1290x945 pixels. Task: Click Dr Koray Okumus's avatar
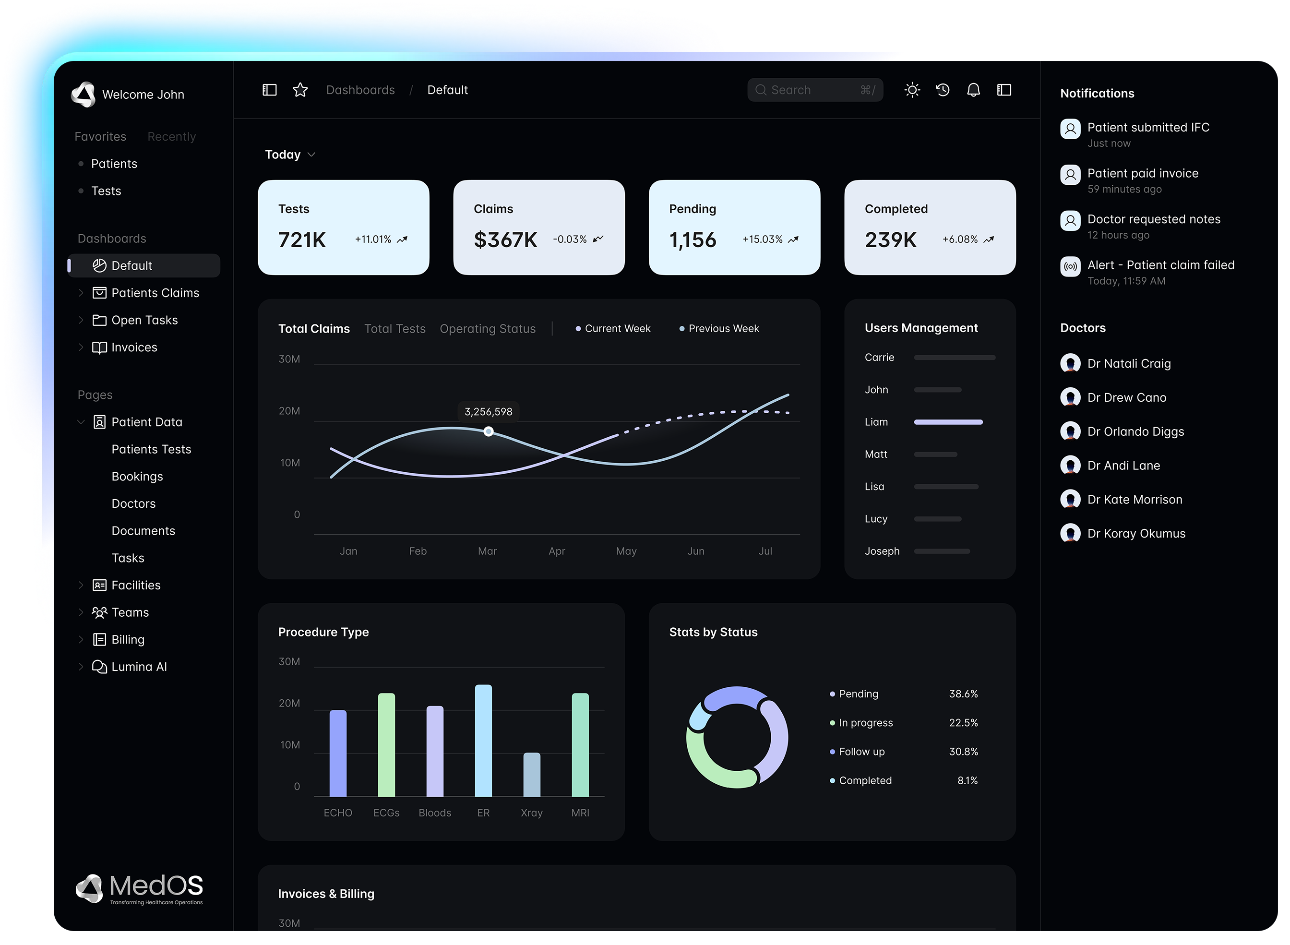pyautogui.click(x=1070, y=533)
